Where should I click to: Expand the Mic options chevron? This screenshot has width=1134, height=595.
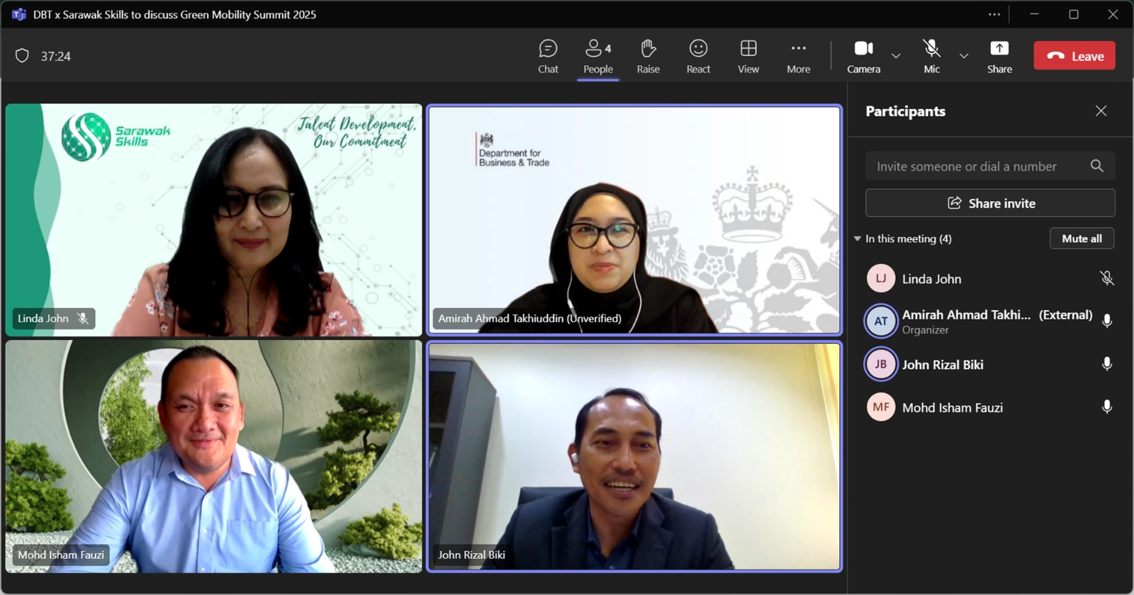964,56
